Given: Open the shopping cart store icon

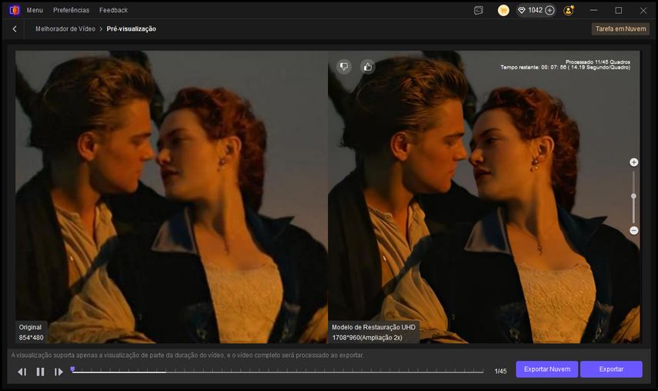Looking at the screenshot, I should 503,10.
